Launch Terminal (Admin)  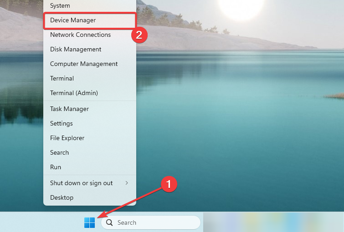click(x=90, y=93)
